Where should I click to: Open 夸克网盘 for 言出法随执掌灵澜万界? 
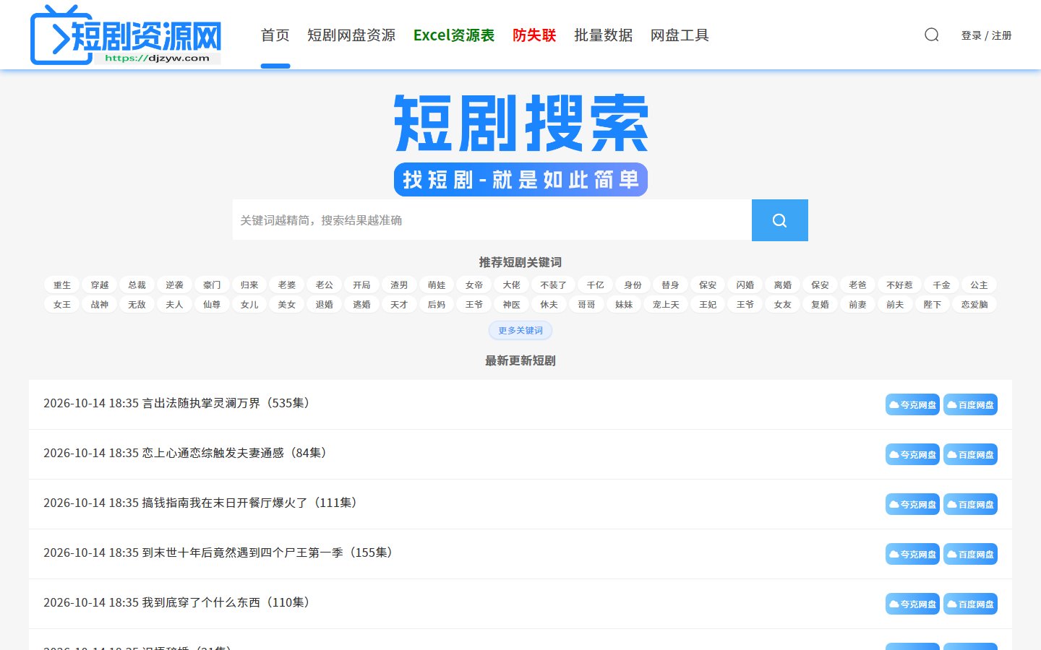click(912, 404)
